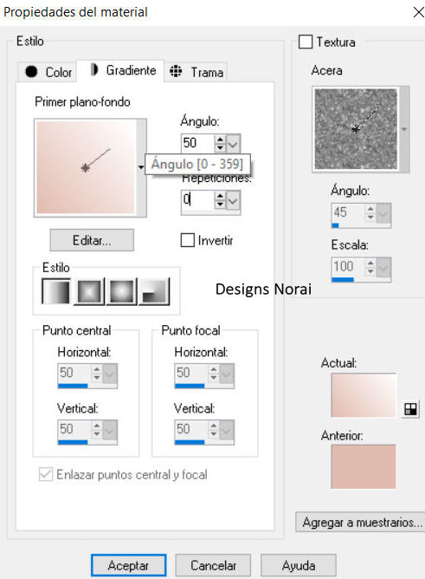The width and height of the screenshot is (425, 579).
Task: Confirm with the Aceptar button
Action: pos(128,565)
